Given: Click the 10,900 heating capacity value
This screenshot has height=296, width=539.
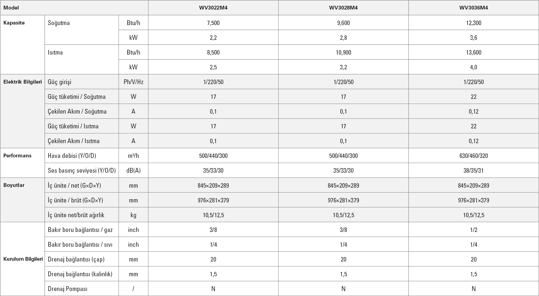Looking at the screenshot, I should pyautogui.click(x=343, y=52).
